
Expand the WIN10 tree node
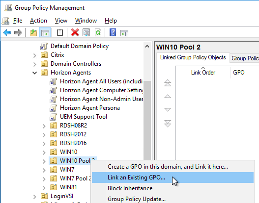pyautogui.click(x=44, y=152)
